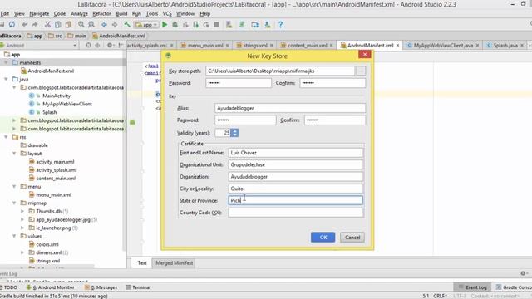532x299 pixels.
Task: Click the Cut scissors icon
Action: point(47,24)
